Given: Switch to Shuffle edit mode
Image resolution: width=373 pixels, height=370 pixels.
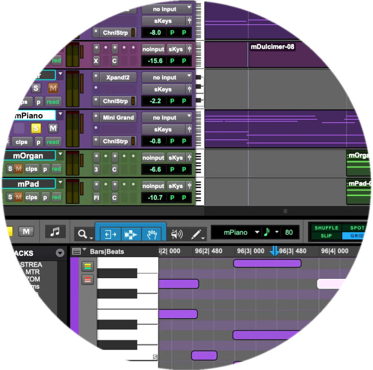Looking at the screenshot, I should tap(326, 228).
